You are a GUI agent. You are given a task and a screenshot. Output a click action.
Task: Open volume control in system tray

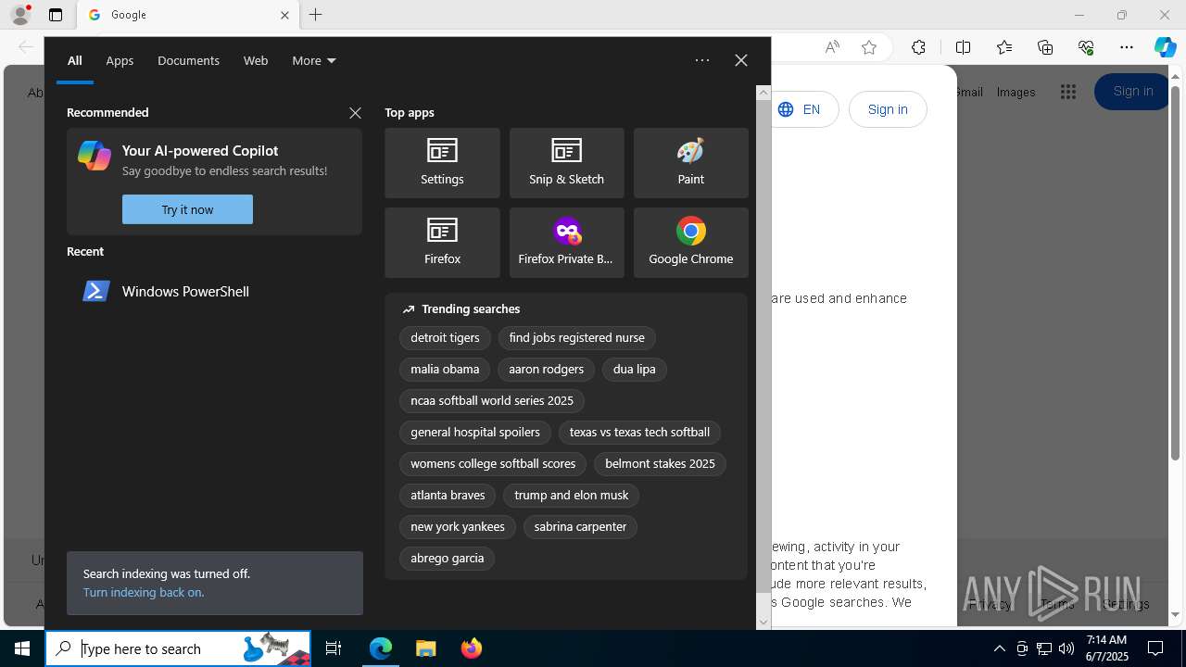[1066, 648]
